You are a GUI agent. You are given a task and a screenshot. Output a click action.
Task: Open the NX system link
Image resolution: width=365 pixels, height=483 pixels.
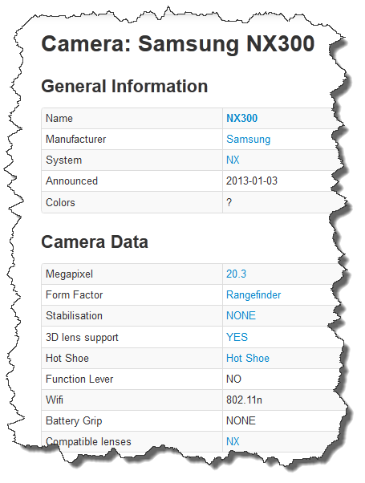pyautogui.click(x=233, y=160)
